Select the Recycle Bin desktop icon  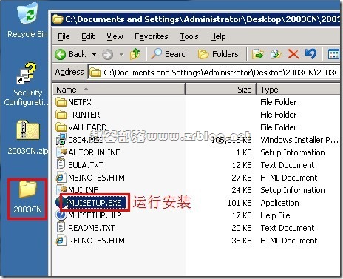click(x=27, y=20)
